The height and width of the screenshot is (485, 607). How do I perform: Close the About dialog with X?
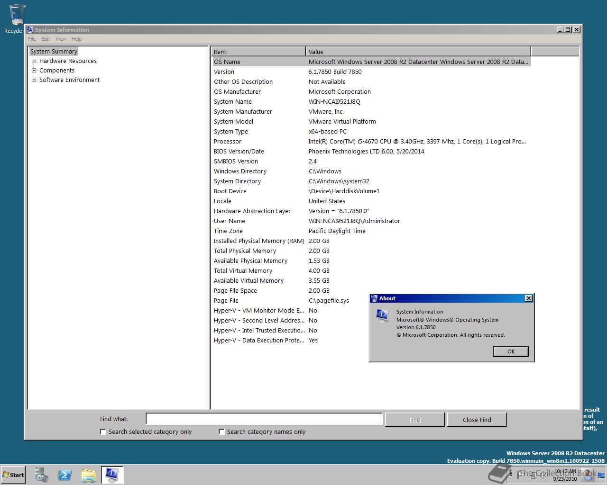[x=529, y=298]
